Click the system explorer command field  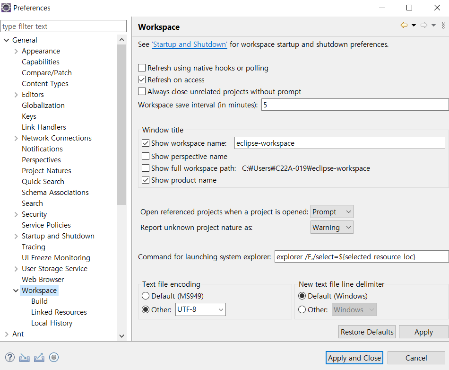click(362, 256)
